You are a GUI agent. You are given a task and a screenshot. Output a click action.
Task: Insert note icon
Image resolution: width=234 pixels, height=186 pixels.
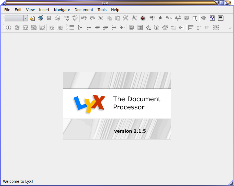coord(208,28)
